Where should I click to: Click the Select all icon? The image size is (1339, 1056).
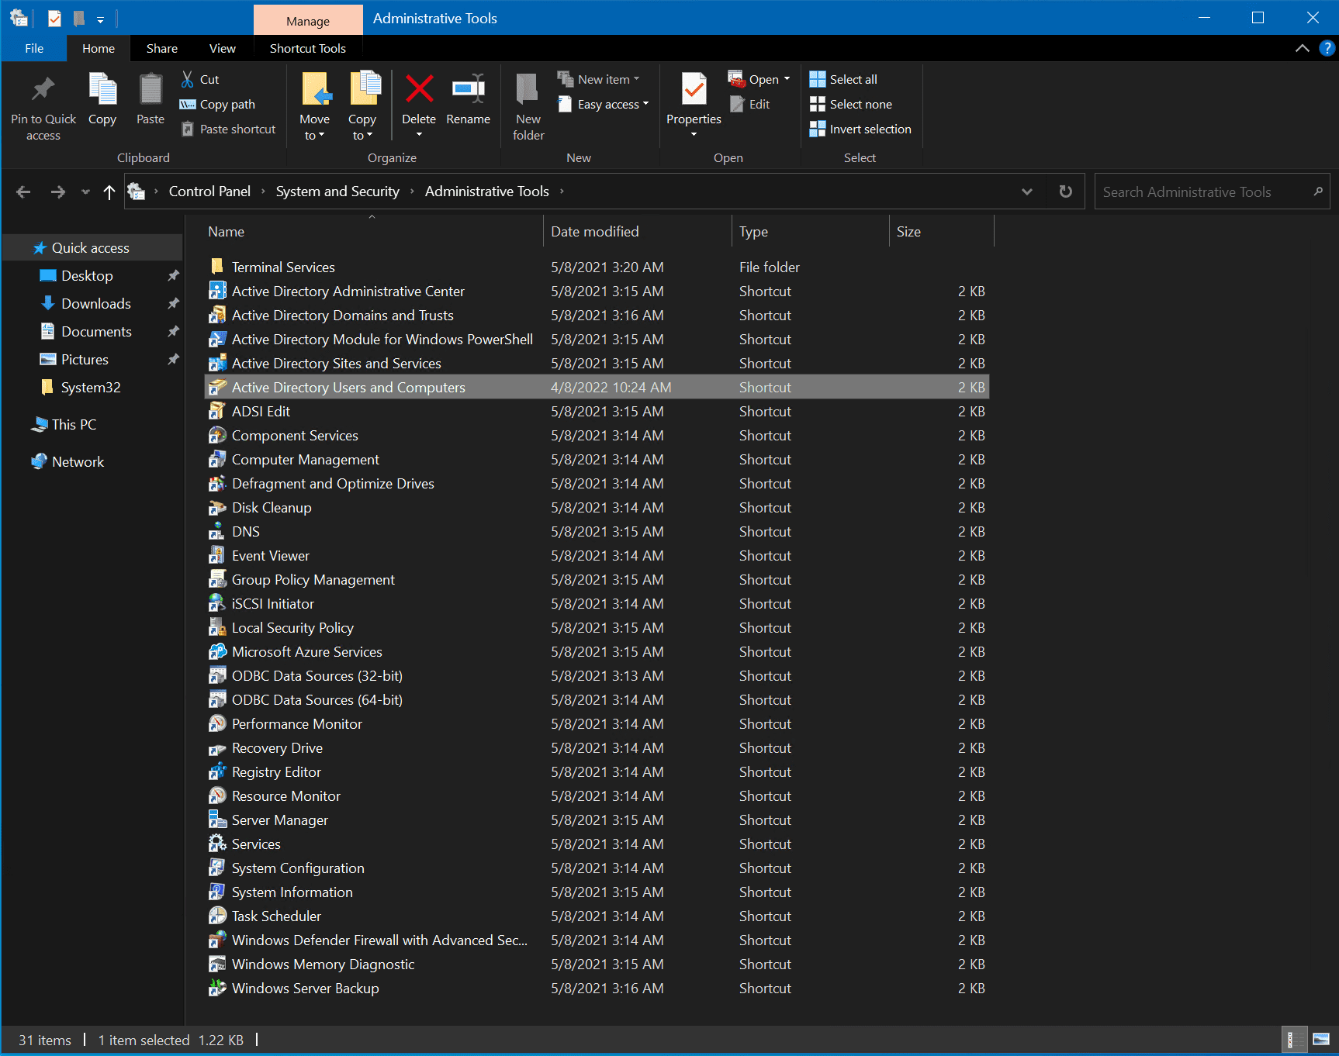click(x=818, y=78)
